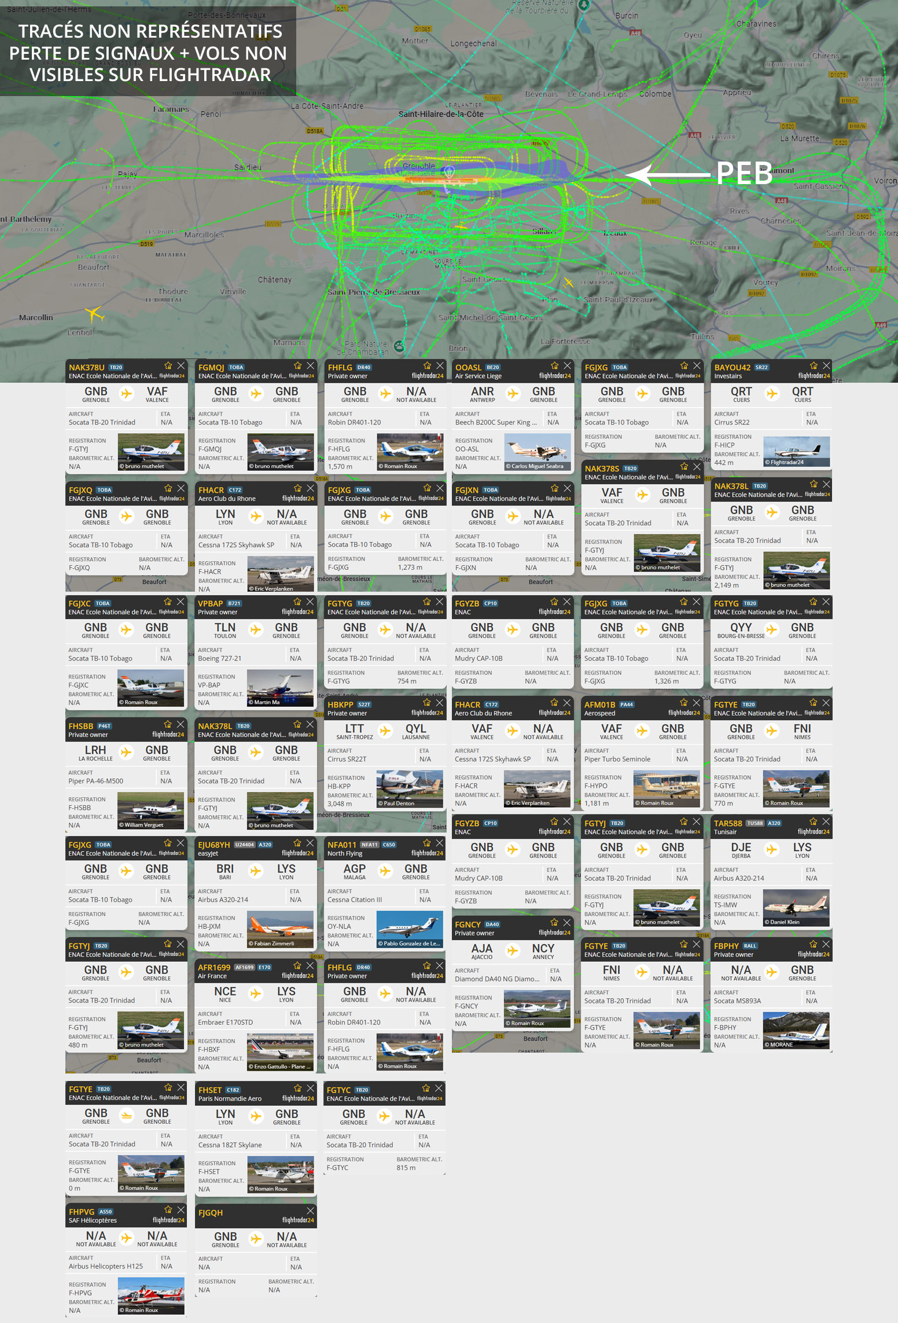
Task: Favorite the BAYOU42 Investairs flight with star
Action: (x=814, y=366)
